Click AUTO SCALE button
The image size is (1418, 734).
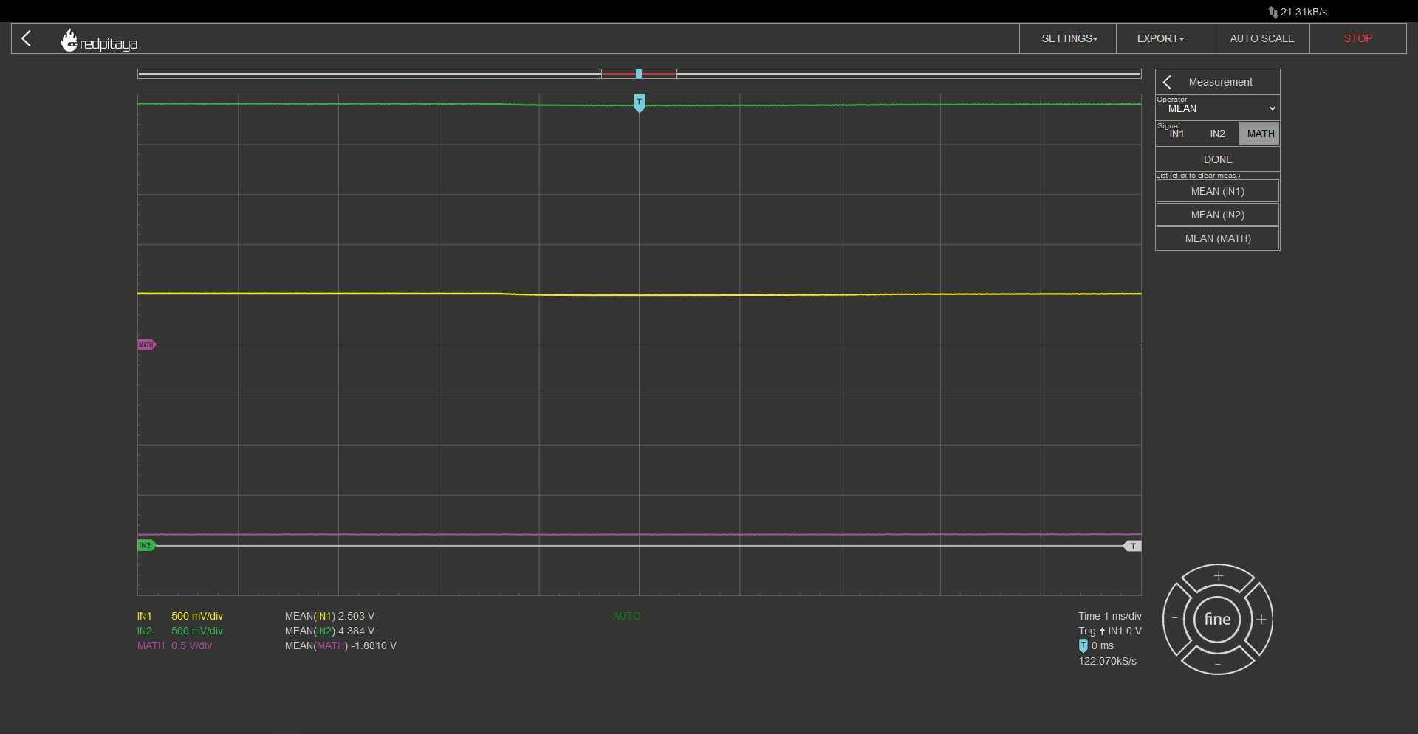(x=1261, y=38)
